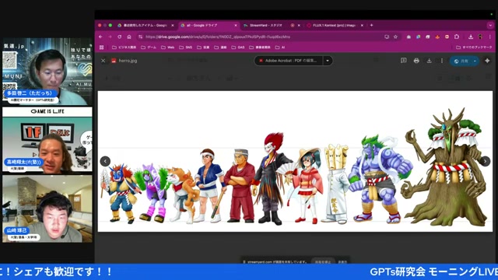498x280 pixels.
Task: Click the browser forward arrow
Action: coord(110,37)
